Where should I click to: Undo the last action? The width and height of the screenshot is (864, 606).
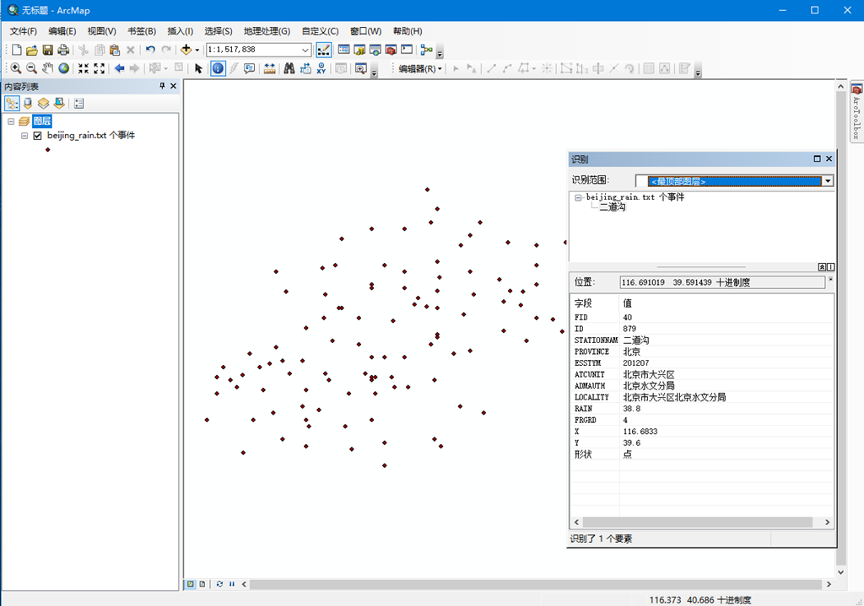coord(150,50)
